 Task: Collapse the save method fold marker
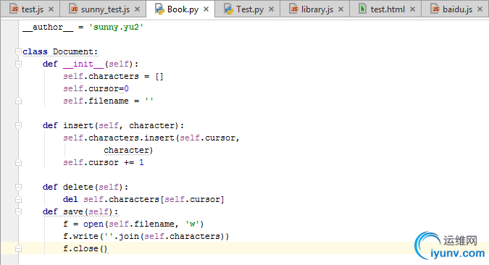pyautogui.click(x=18, y=211)
